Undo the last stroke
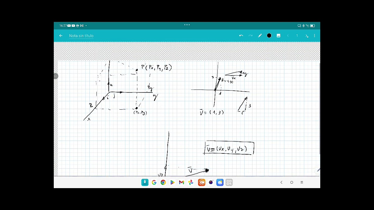Viewport: 374px width, 210px height. pos(241,36)
